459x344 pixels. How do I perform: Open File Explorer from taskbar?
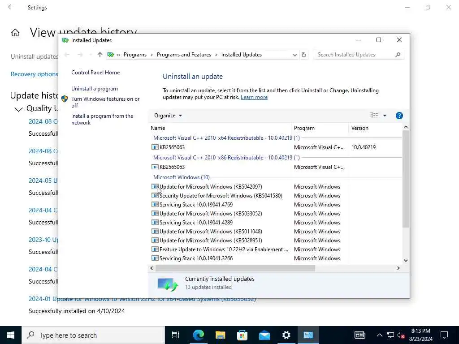coord(220,335)
